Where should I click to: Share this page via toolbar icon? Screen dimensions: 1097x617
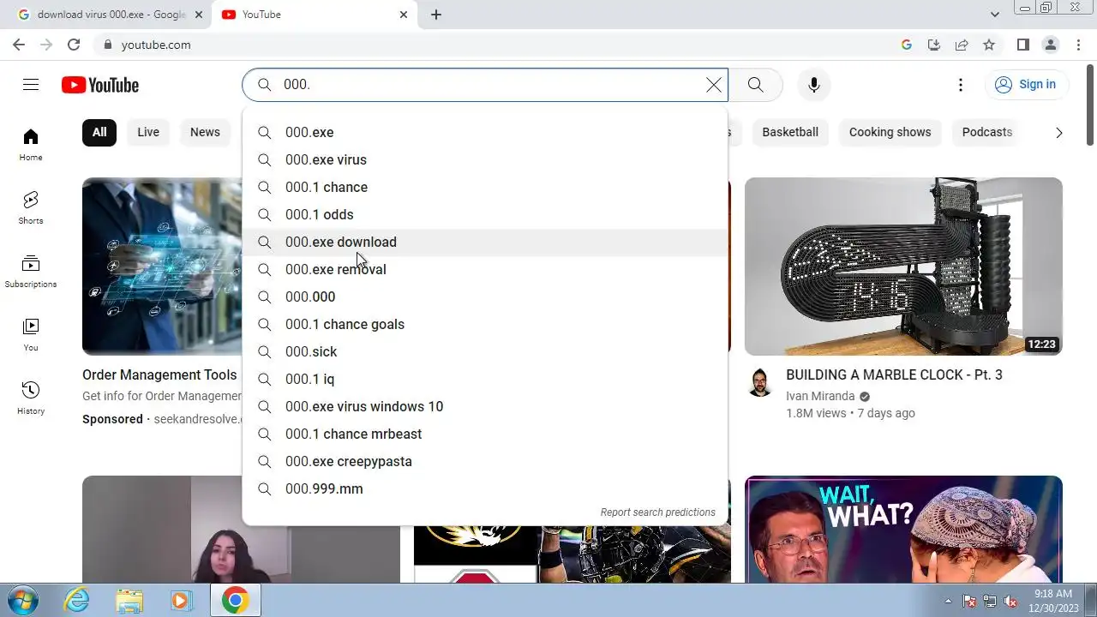tap(962, 45)
